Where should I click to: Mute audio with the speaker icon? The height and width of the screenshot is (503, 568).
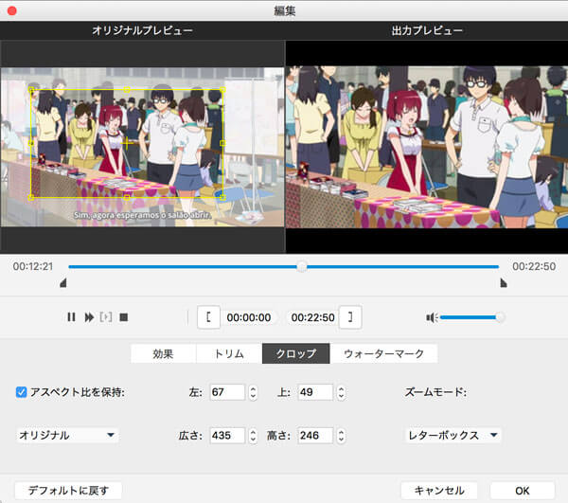click(x=432, y=317)
